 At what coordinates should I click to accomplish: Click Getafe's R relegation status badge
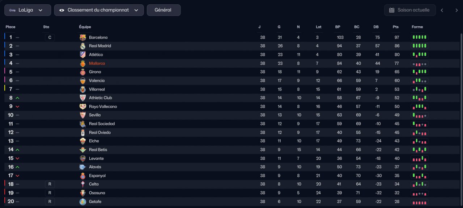(50, 202)
